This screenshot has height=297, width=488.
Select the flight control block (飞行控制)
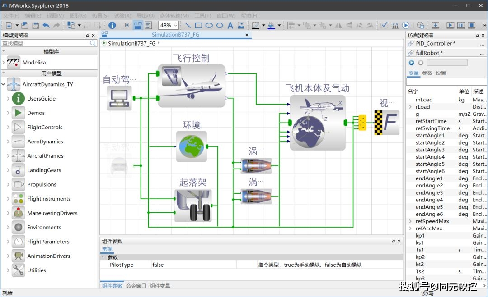192,86
